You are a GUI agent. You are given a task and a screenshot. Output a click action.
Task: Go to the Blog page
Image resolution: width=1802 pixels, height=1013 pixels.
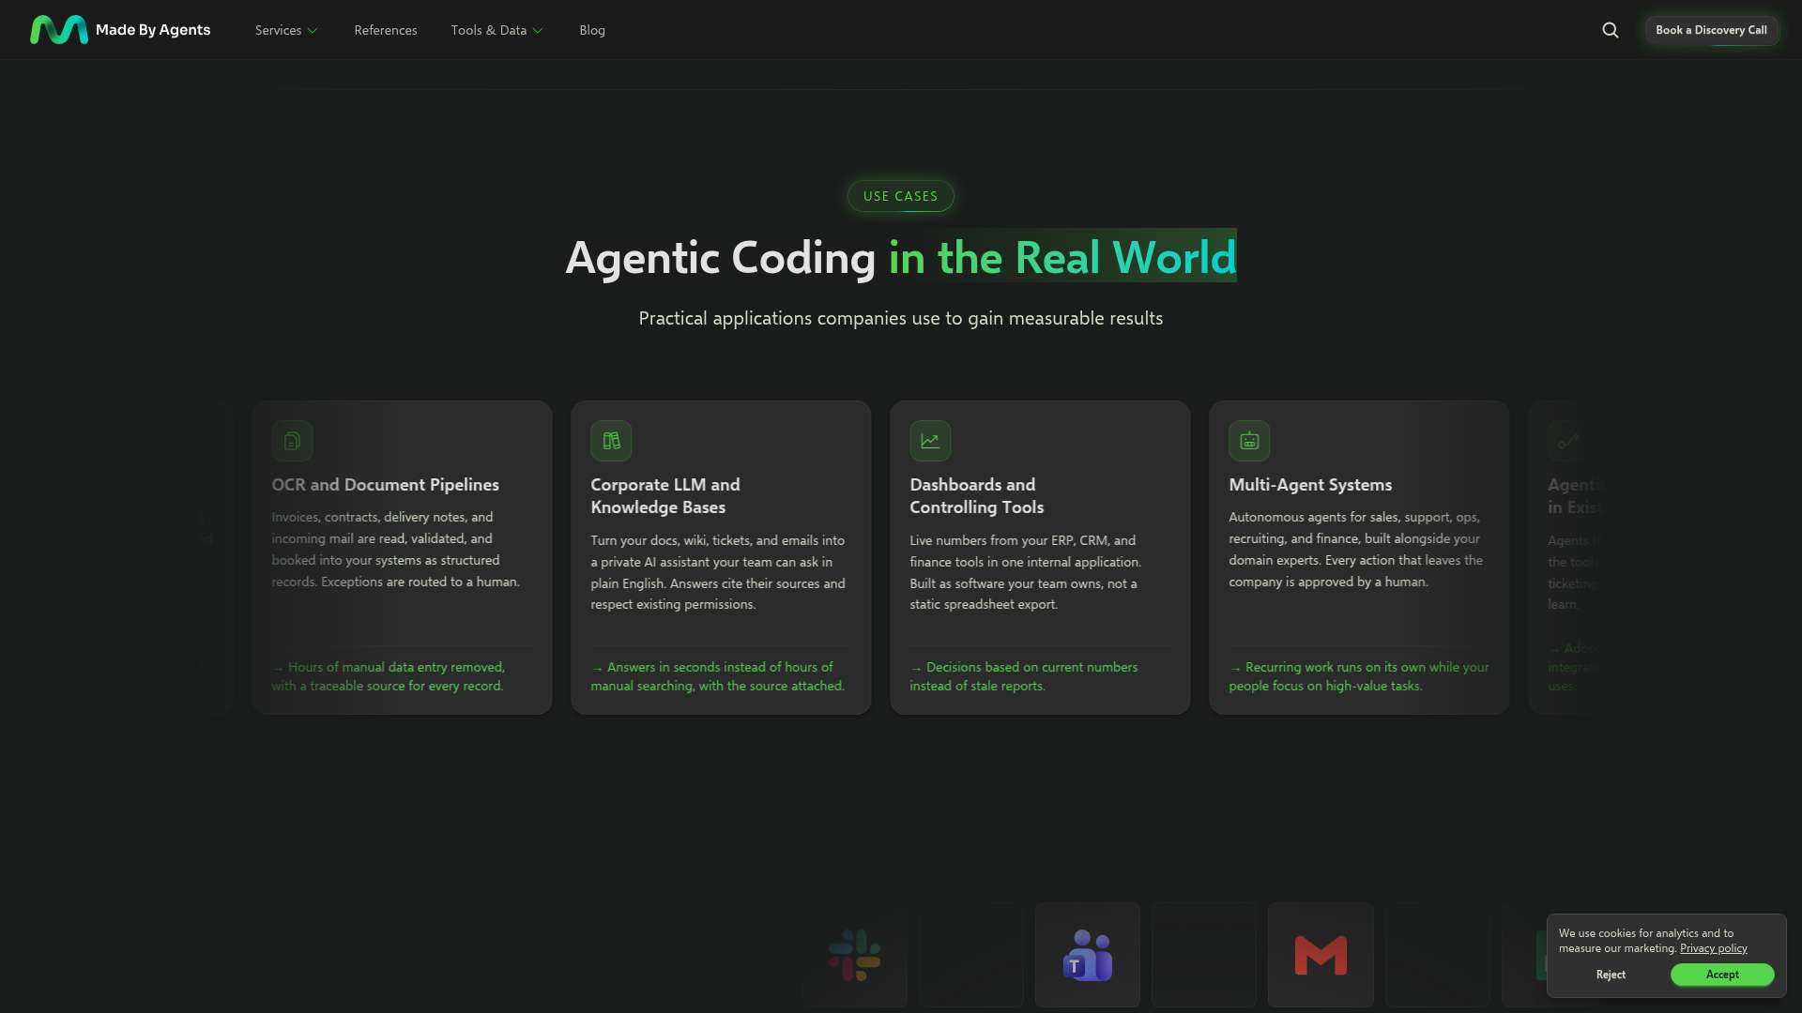[592, 30]
